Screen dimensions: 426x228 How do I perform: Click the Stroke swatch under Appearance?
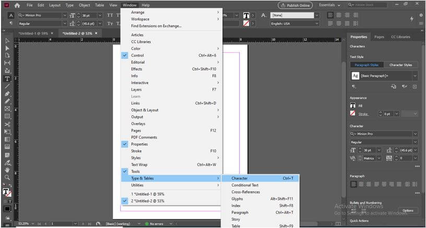352,114
